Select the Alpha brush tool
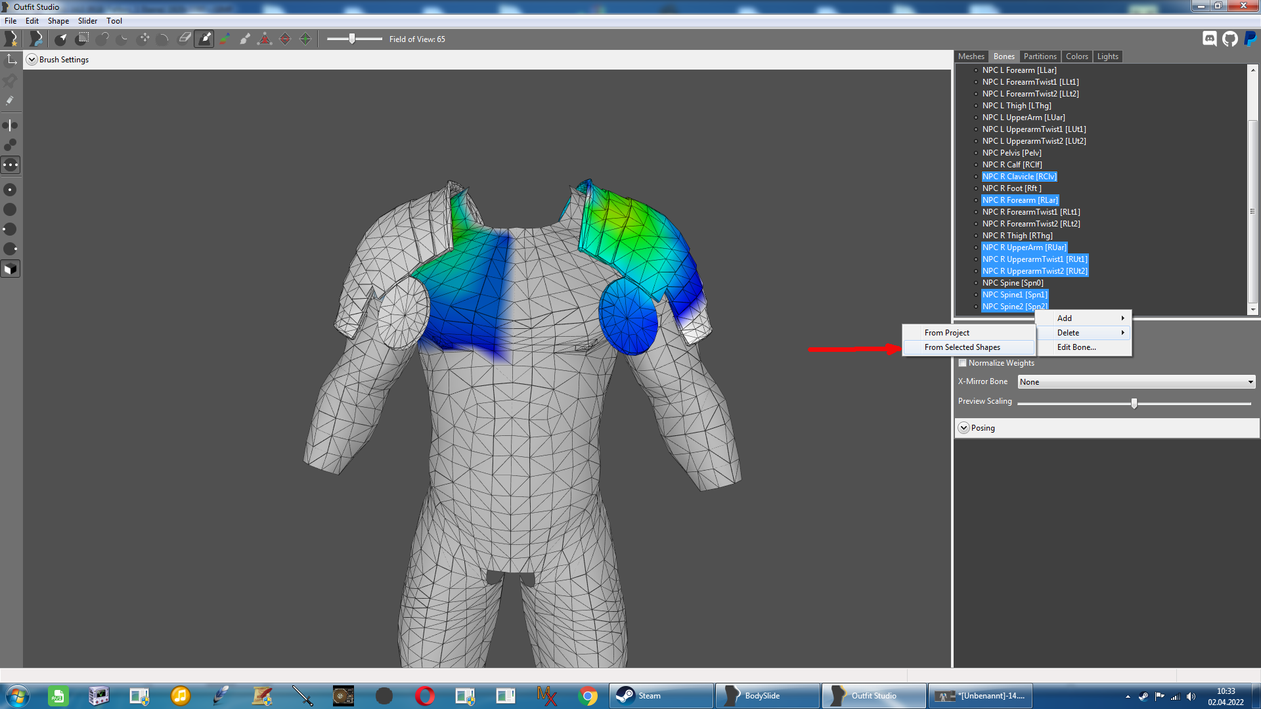Viewport: 1261px width, 709px height. pos(245,39)
